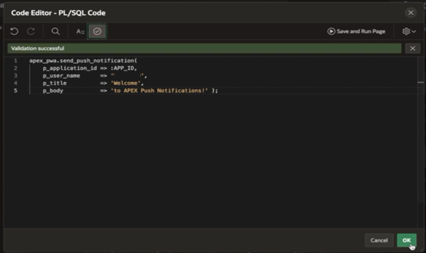
Task: Click the Redo arrow icon
Action: click(x=31, y=32)
